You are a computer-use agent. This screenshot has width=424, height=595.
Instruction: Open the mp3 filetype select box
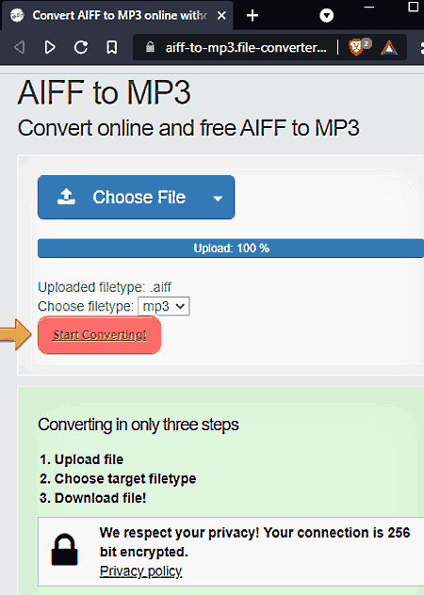164,306
